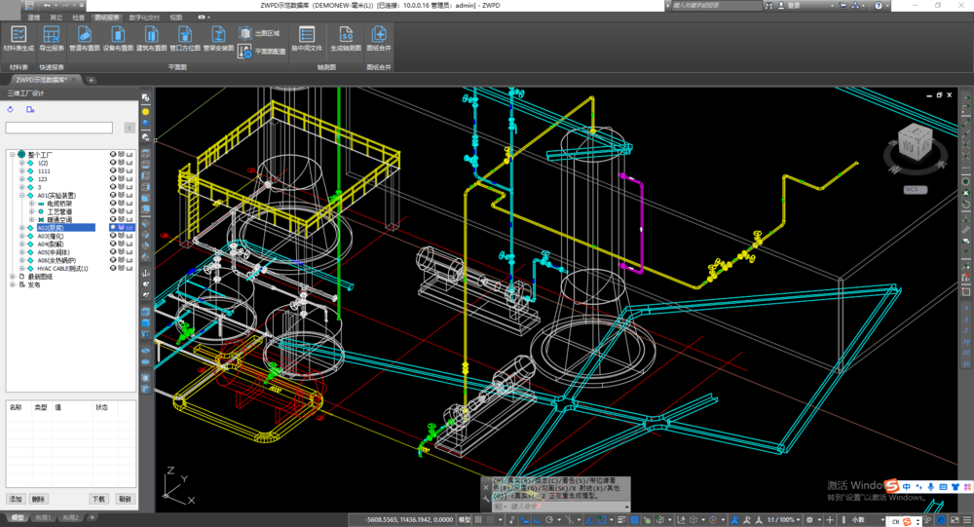
Task: Expand the 暖通空调 tree node
Action: coord(32,219)
